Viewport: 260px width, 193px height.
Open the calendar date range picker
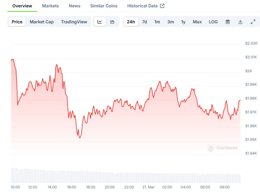[x=228, y=22]
